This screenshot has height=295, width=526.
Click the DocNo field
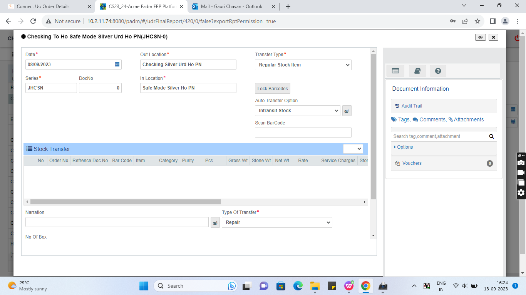(100, 88)
